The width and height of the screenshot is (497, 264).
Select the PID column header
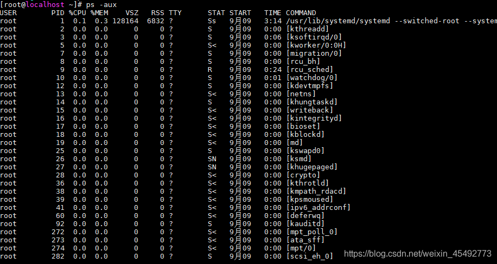58,13
